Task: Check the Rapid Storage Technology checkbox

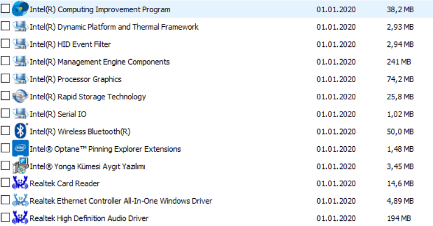Action: (x=5, y=95)
